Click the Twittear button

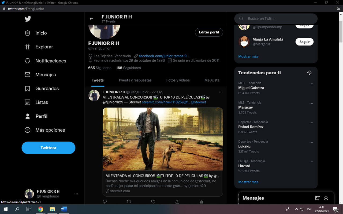[49, 148]
